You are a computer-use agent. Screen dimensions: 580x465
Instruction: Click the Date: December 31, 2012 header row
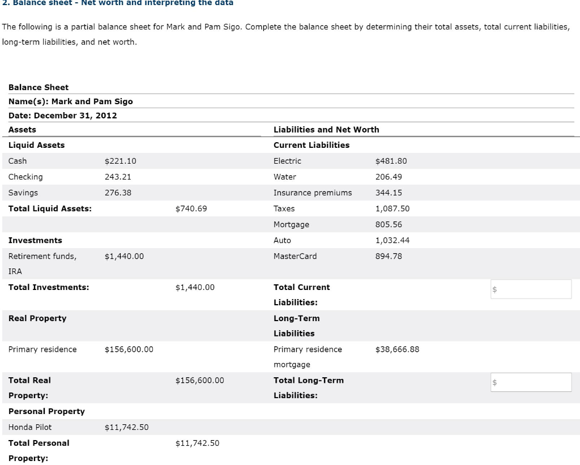coord(63,115)
